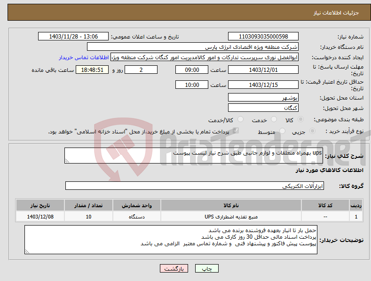Click the نوع فرآیند خرید label

[x=345, y=131]
